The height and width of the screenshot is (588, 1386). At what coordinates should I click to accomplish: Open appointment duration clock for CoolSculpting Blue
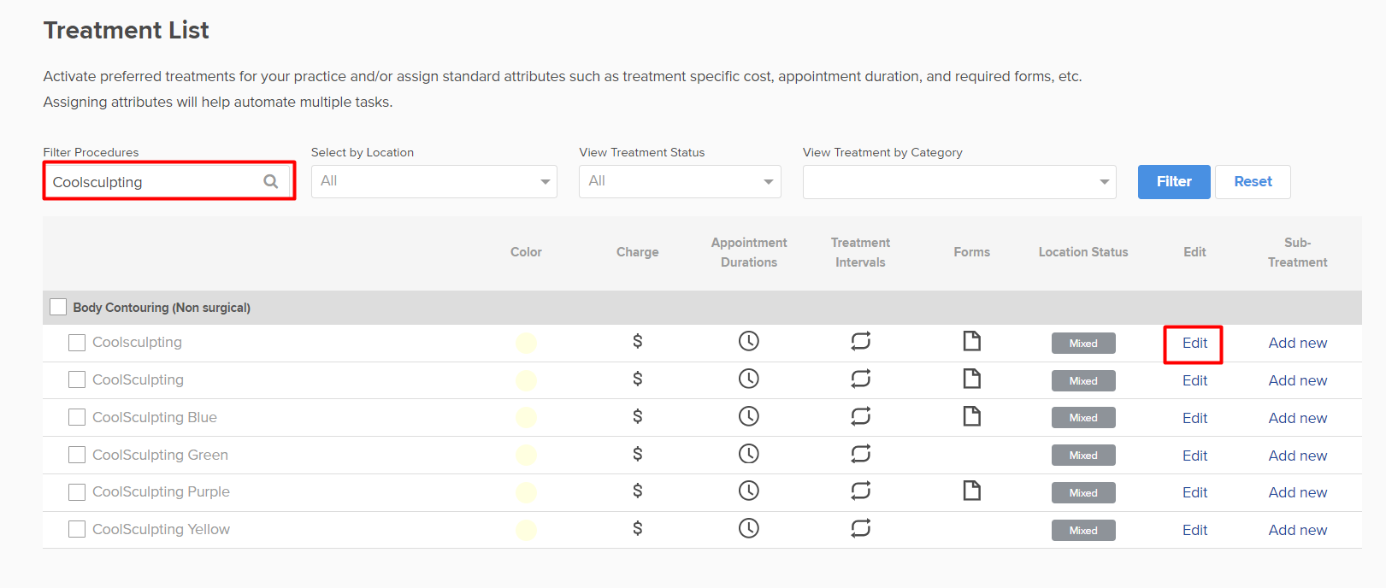(748, 416)
